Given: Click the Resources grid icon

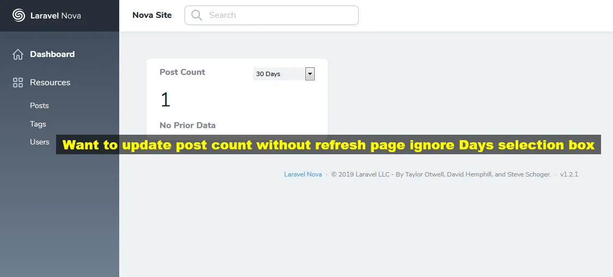Looking at the screenshot, I should click(x=18, y=83).
